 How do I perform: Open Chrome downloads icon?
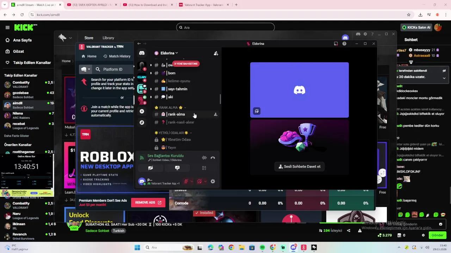pos(420,15)
